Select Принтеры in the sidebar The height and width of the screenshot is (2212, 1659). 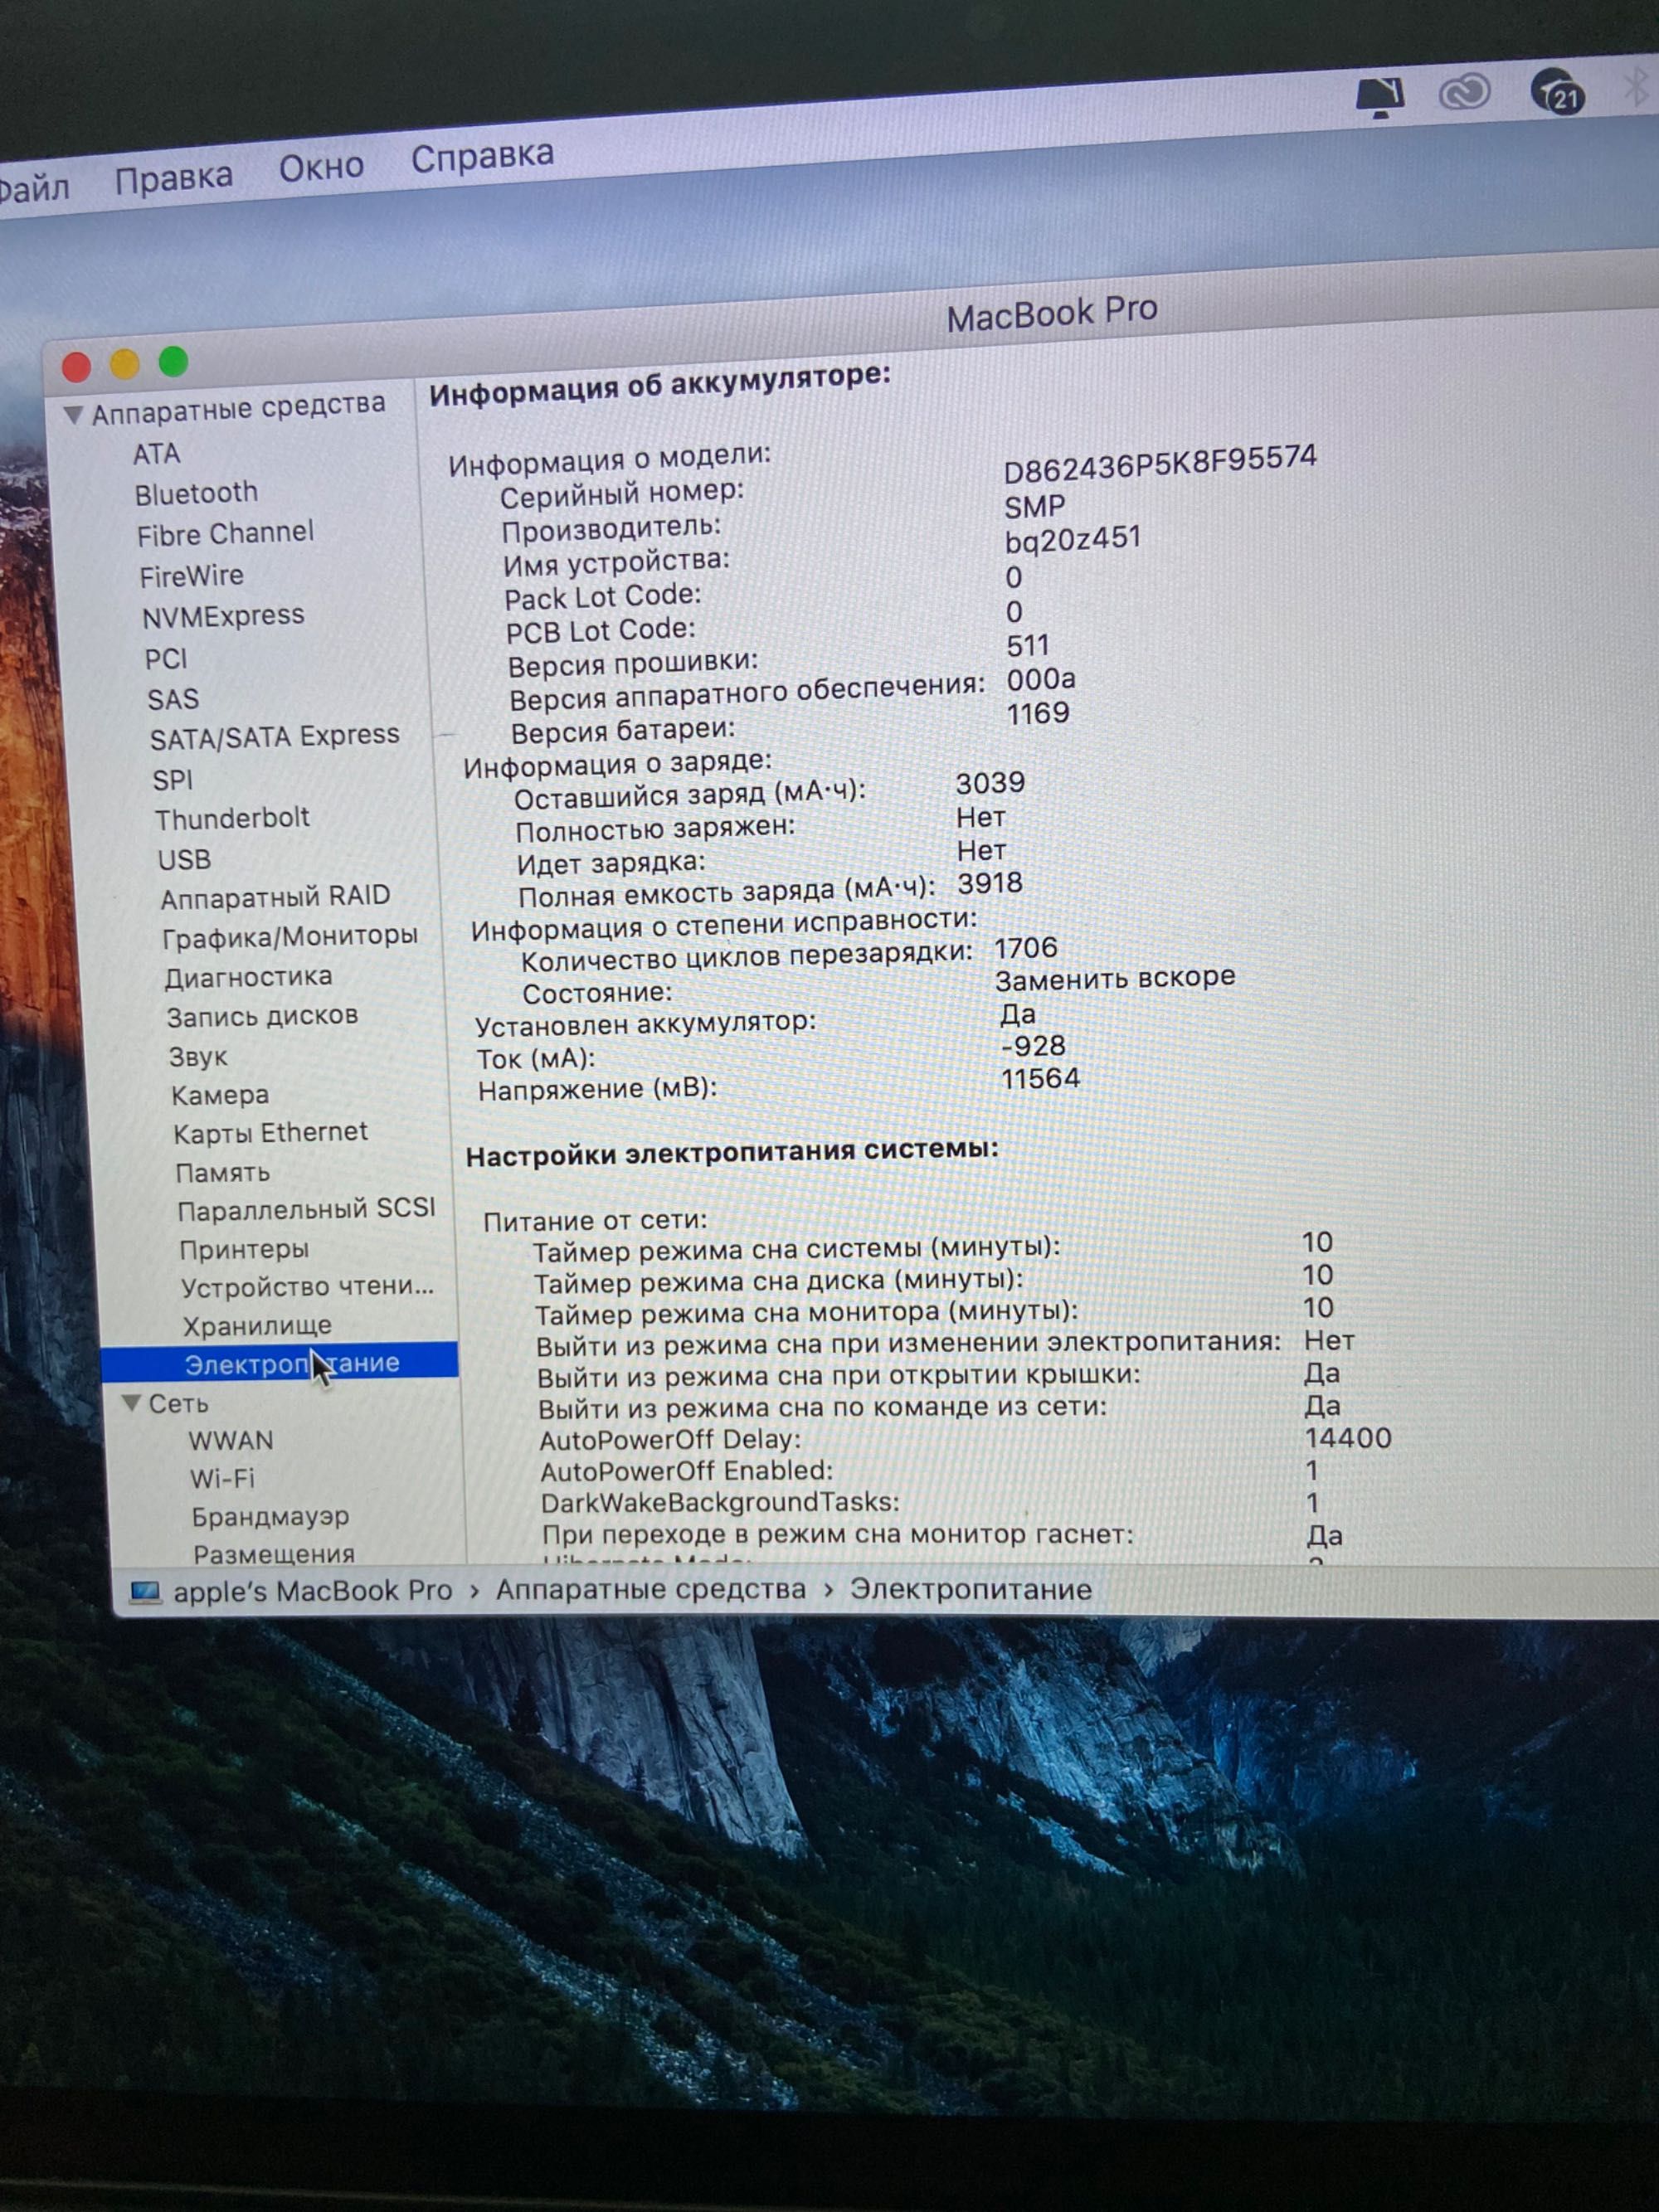[x=244, y=1250]
